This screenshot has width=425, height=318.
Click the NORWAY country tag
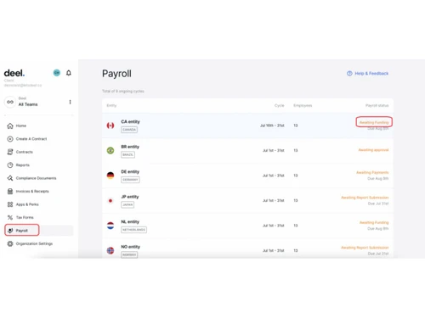click(x=129, y=254)
